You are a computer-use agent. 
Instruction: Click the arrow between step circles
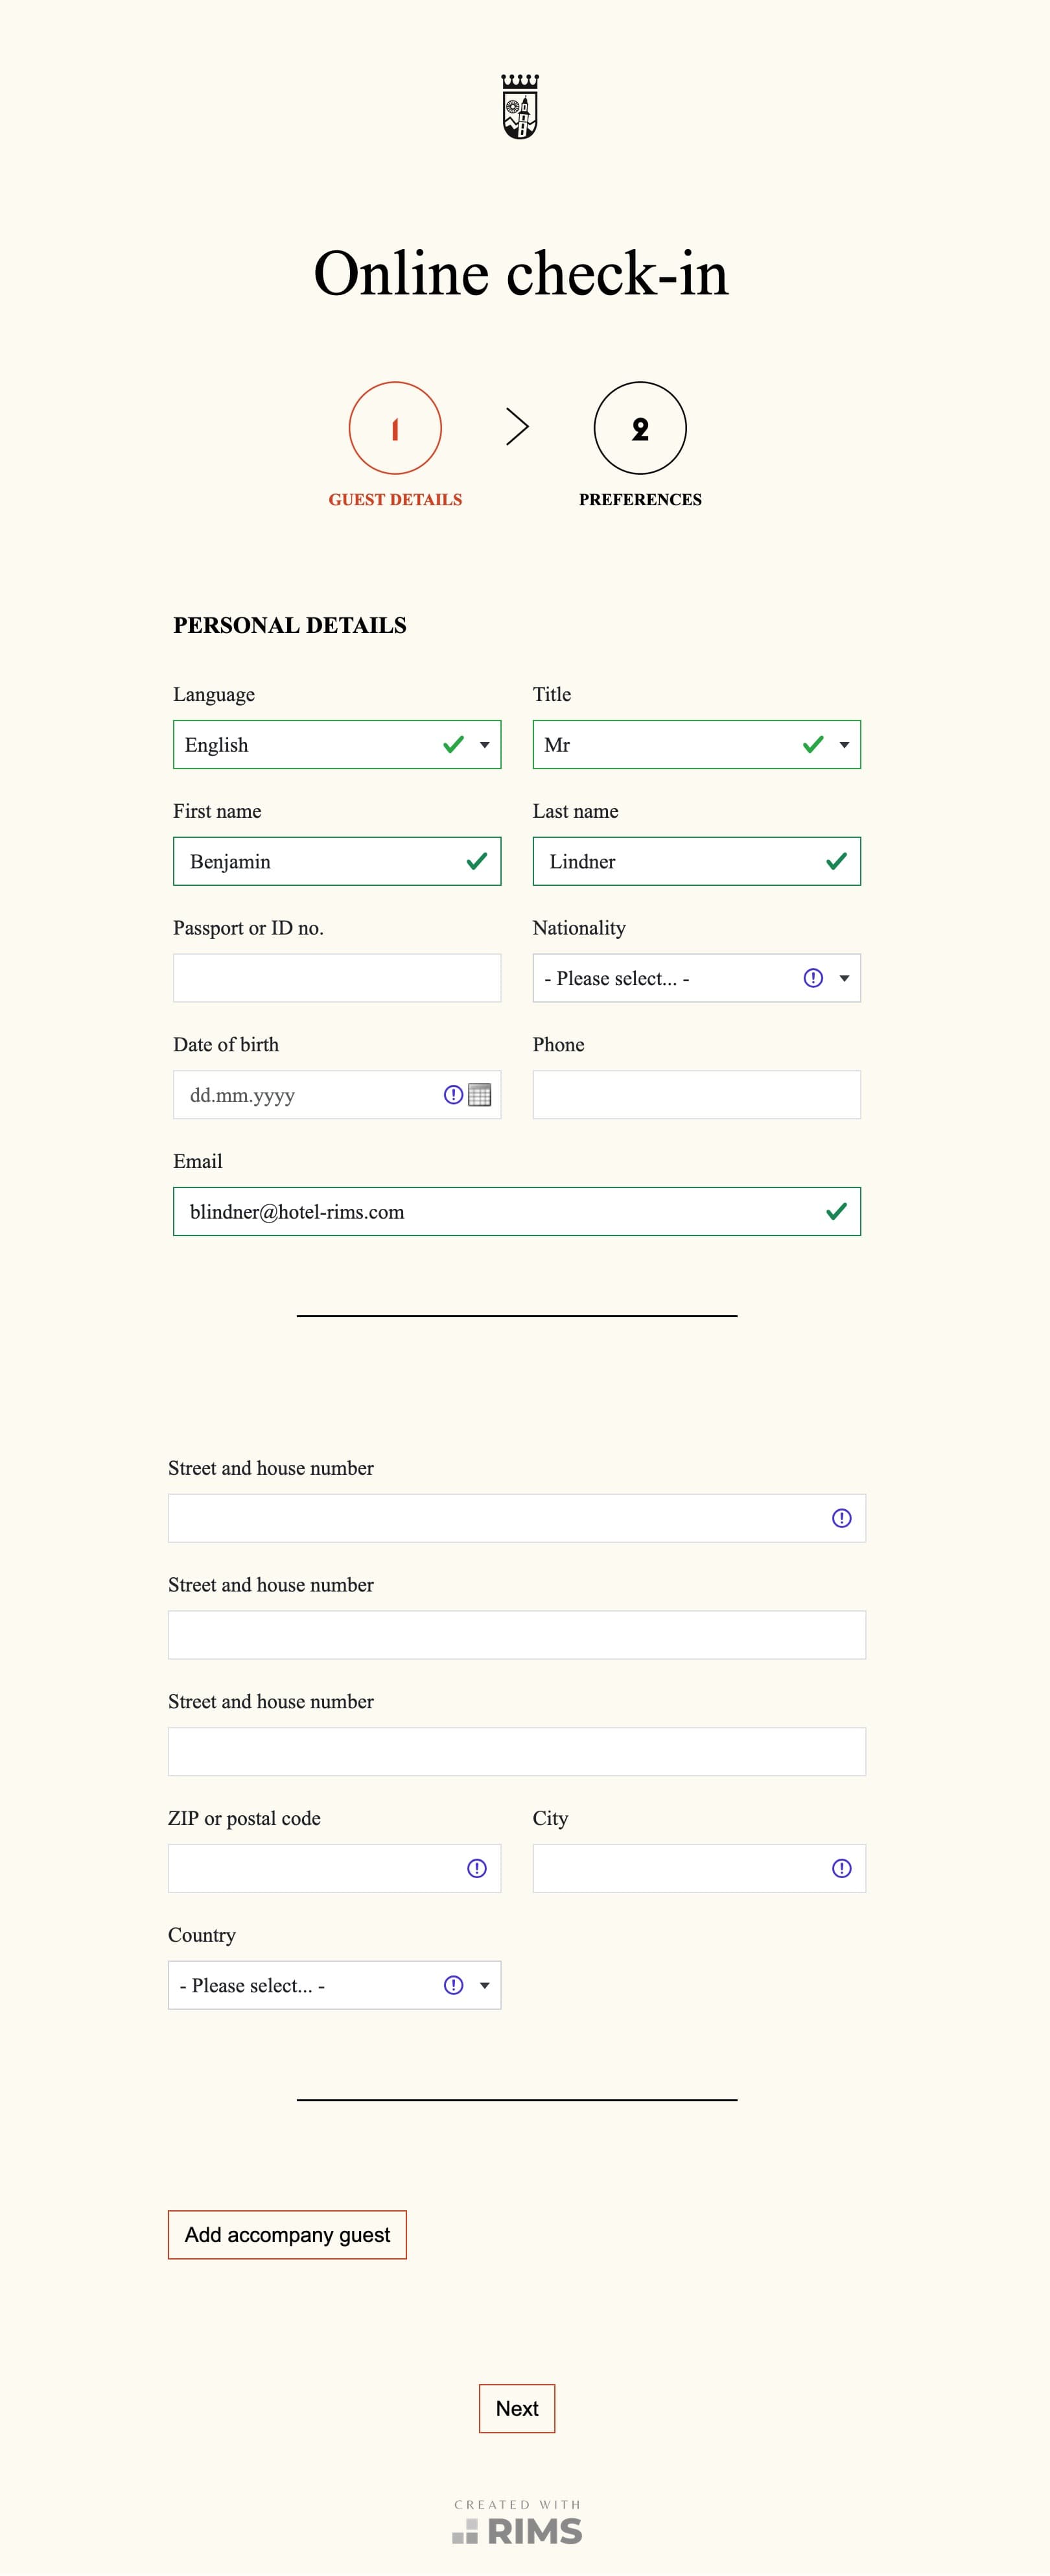[517, 427]
